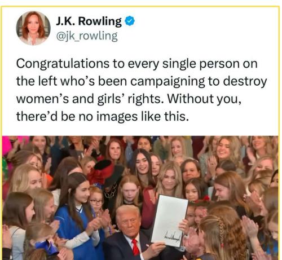Click the blonde woman smiling in the top-right crowd
The image size is (282, 260).
224,148
